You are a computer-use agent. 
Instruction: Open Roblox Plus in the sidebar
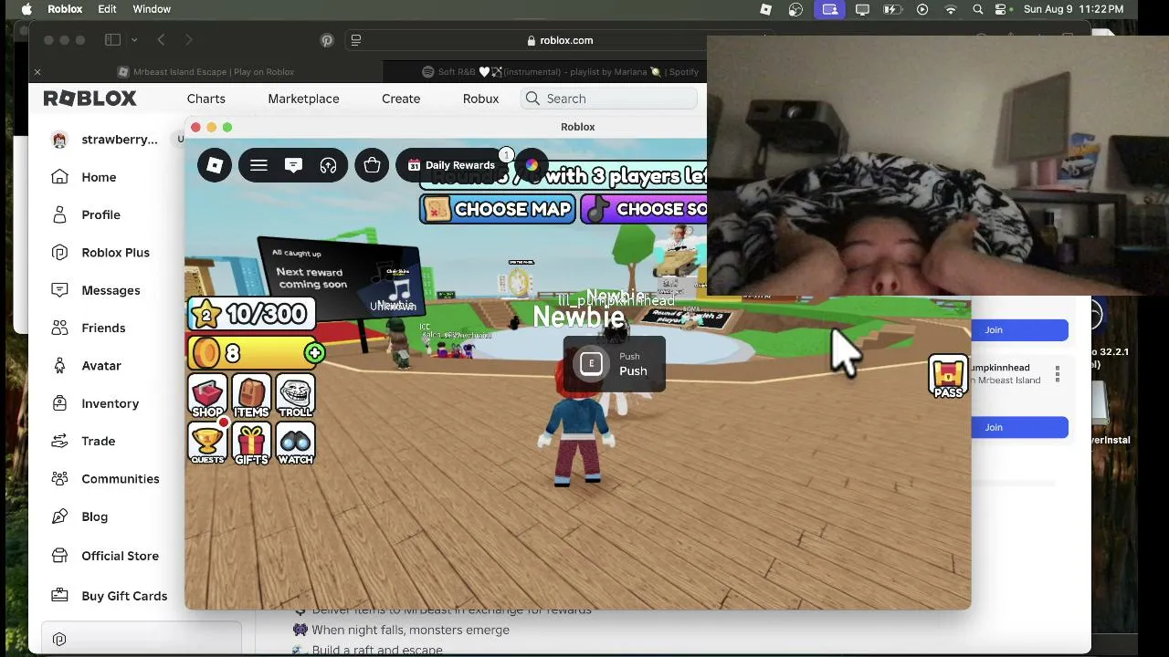pyautogui.click(x=115, y=253)
